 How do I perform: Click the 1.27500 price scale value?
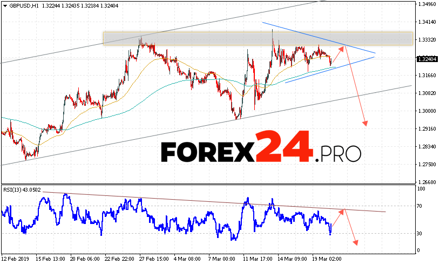427,164
